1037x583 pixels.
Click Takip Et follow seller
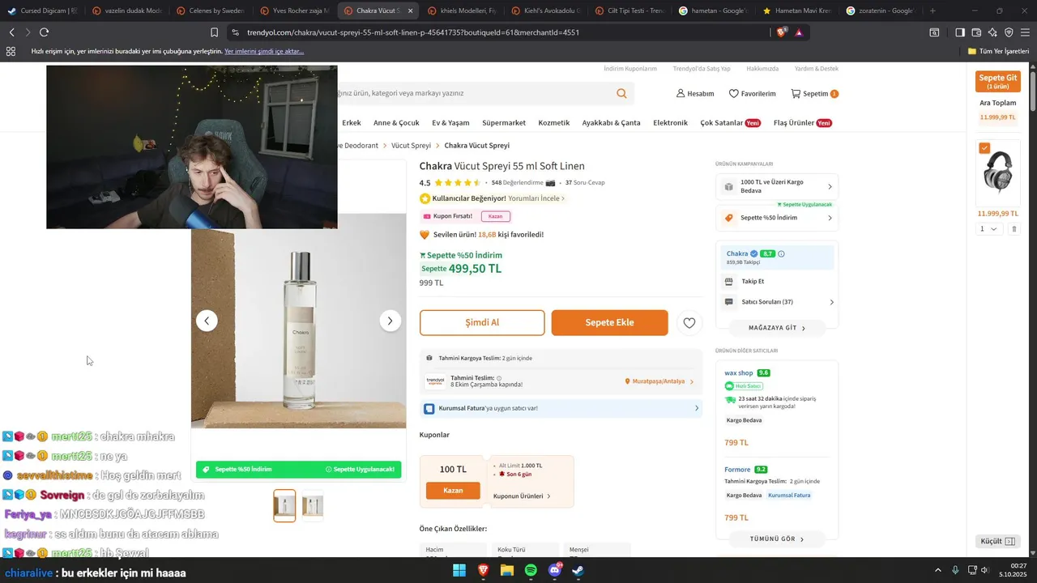tap(753, 281)
